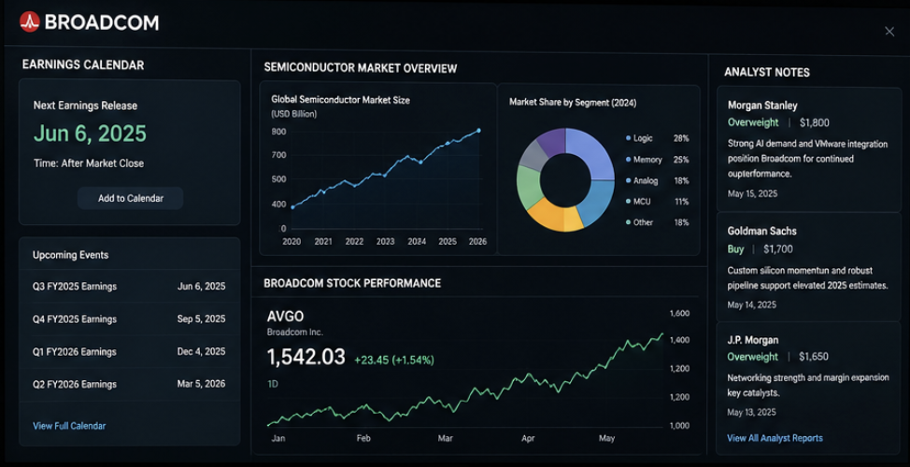Open the Goldman Sachs analyst note
Viewport: 910px width, 467px height.
click(x=809, y=267)
